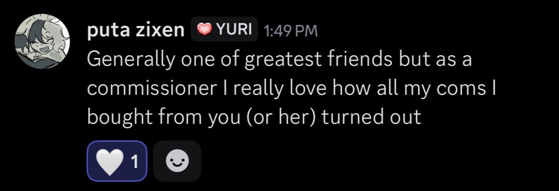This screenshot has height=191, width=559.
Task: Click the smiley face emoji icon
Action: [x=177, y=161]
